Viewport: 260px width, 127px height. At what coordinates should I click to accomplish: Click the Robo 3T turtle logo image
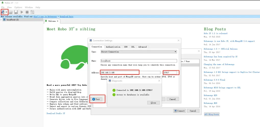[74, 57]
